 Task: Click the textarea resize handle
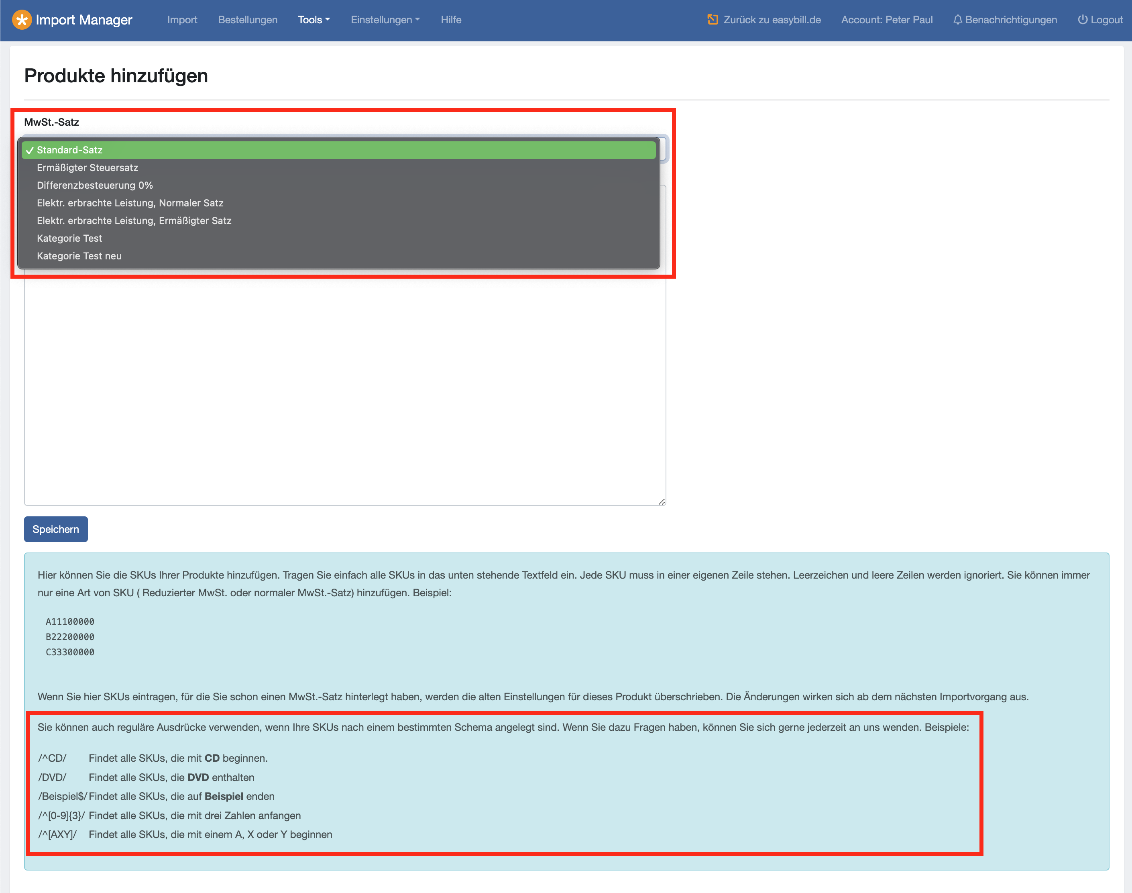[662, 502]
